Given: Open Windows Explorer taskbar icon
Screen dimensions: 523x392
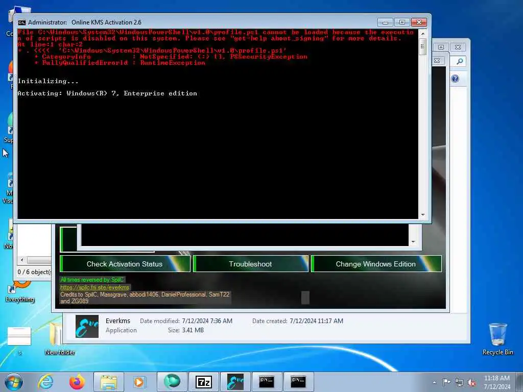Looking at the screenshot, I should click(109, 382).
